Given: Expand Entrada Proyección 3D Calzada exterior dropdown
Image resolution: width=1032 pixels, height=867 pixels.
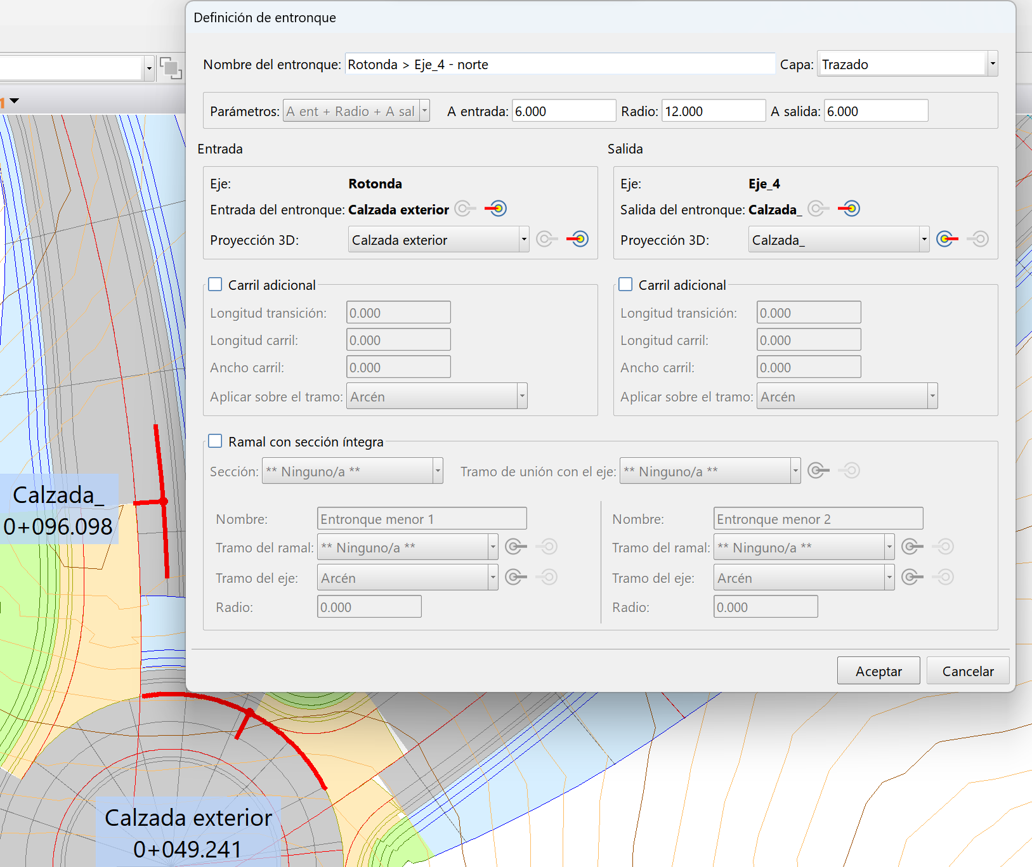Looking at the screenshot, I should tap(523, 240).
